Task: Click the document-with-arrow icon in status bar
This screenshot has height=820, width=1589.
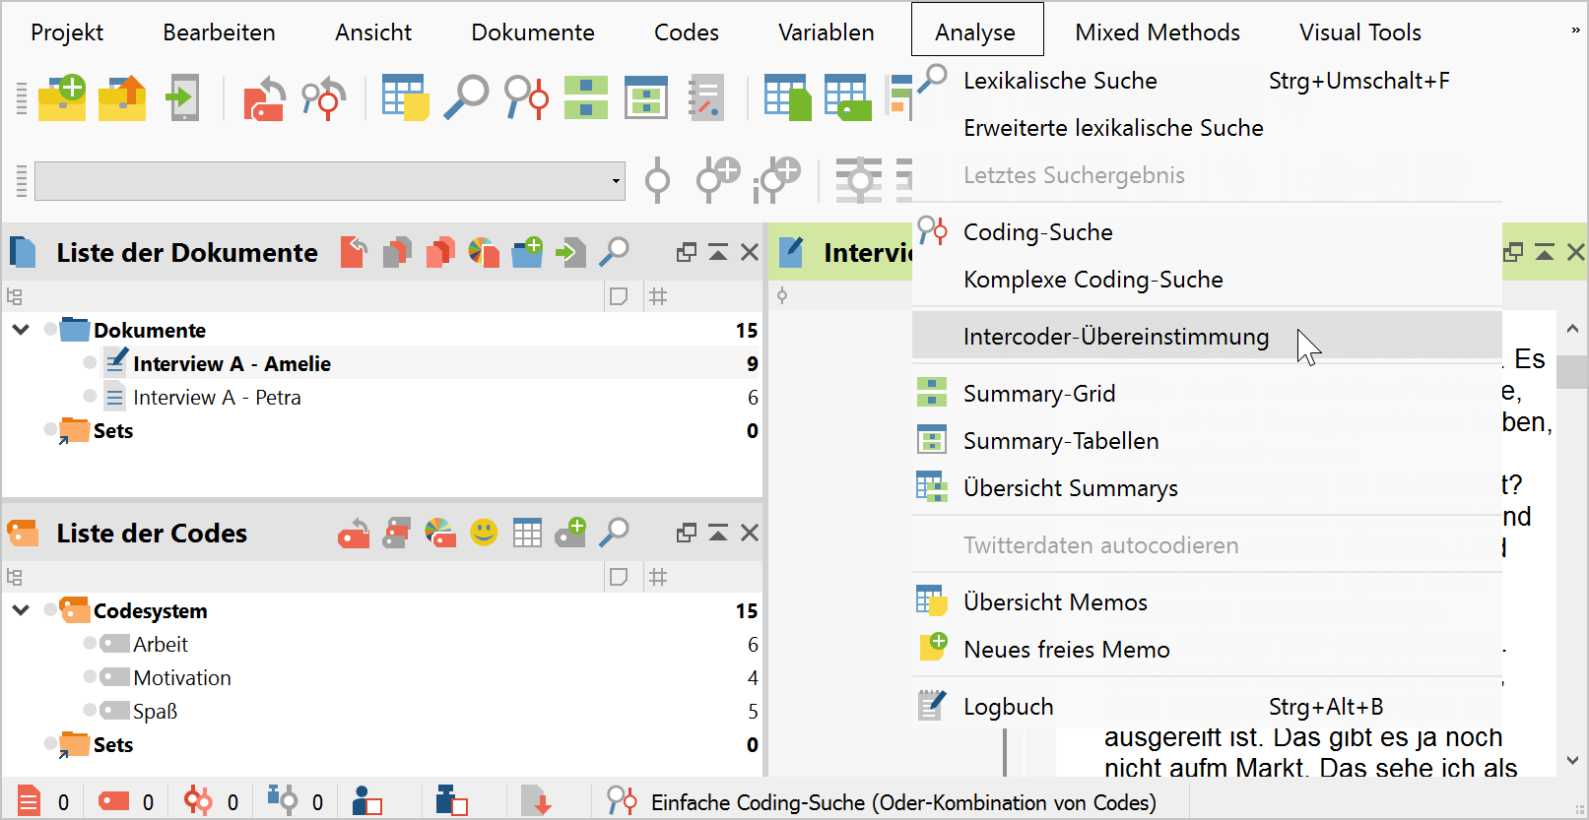Action: click(537, 801)
